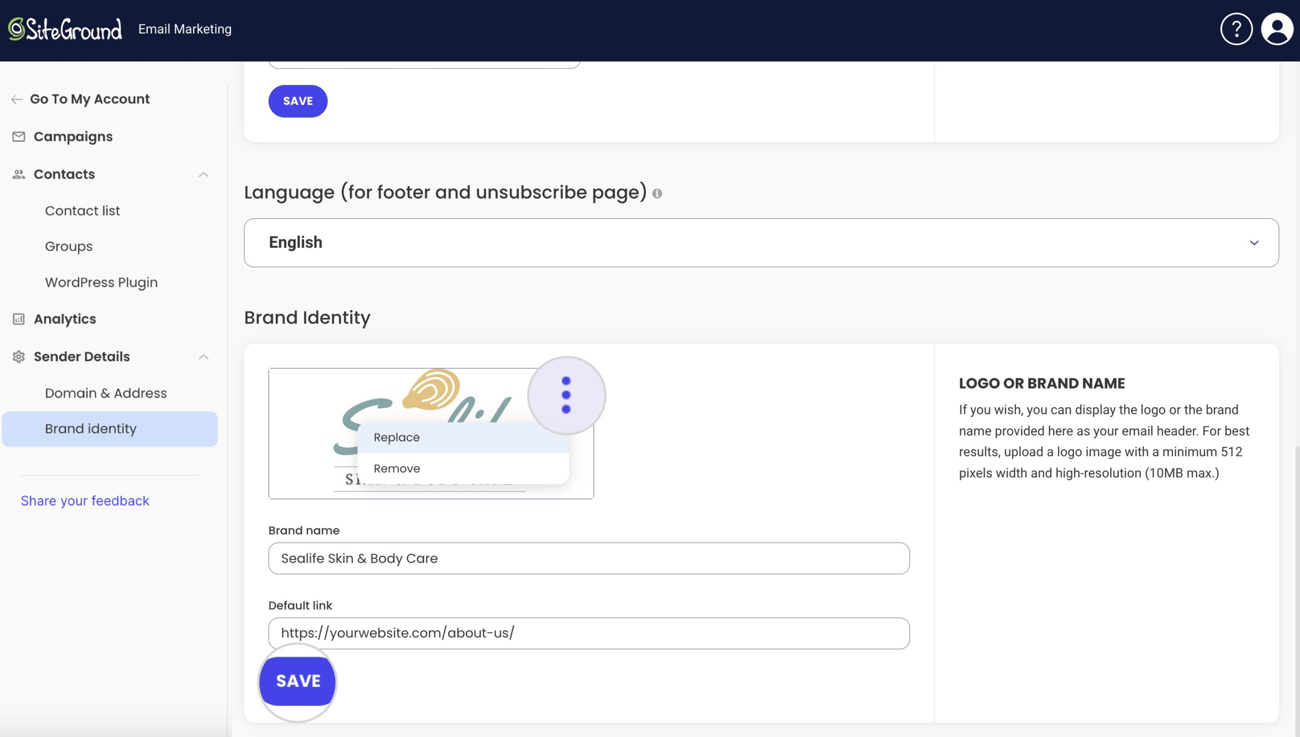Click the Share your feedback link

[85, 500]
